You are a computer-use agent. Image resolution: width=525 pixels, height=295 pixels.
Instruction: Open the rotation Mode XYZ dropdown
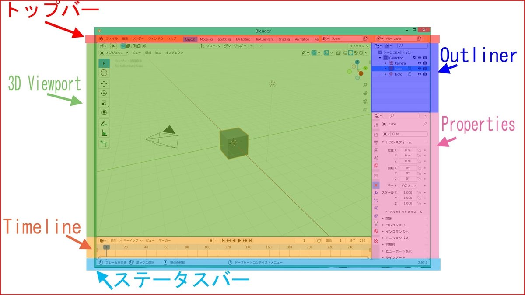point(408,186)
